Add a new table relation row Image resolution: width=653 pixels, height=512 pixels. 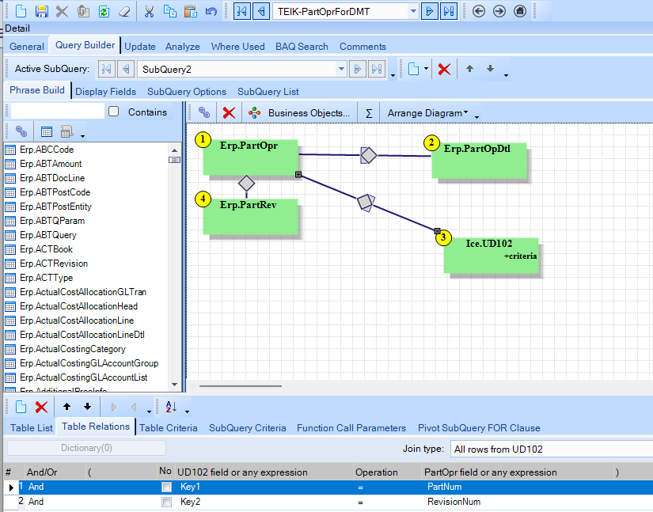click(21, 407)
